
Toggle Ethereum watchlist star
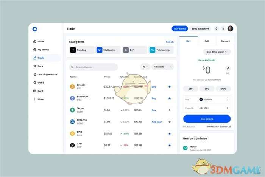170,98
